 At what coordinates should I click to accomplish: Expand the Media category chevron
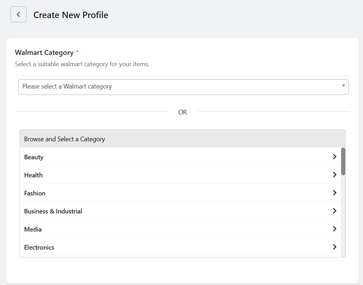point(334,229)
